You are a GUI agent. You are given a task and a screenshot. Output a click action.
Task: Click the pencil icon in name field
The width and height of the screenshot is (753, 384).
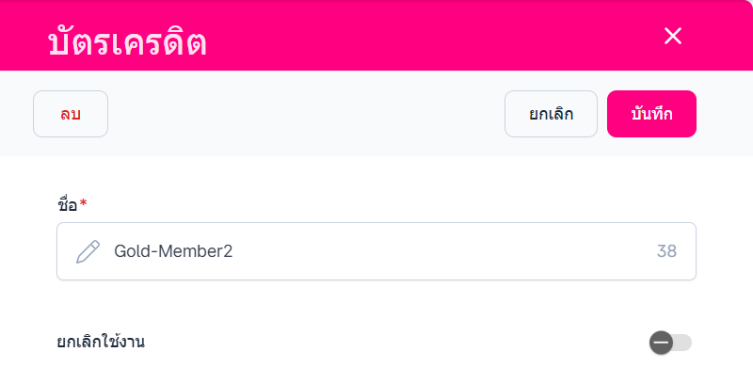click(x=88, y=251)
